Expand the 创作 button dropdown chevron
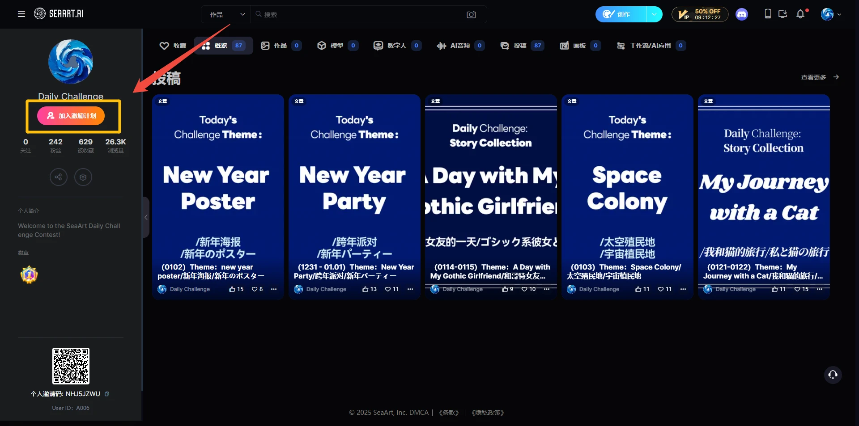 tap(655, 14)
